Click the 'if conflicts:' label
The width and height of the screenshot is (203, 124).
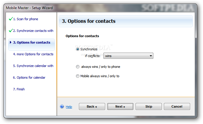click(x=93, y=56)
